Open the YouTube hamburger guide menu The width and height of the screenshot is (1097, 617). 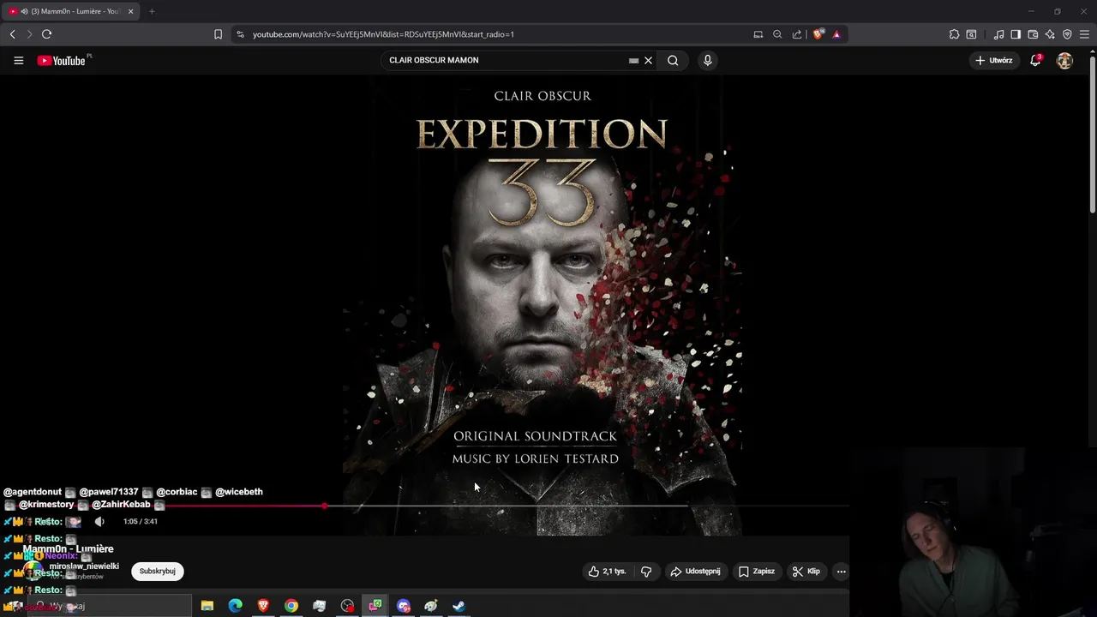tap(18, 61)
